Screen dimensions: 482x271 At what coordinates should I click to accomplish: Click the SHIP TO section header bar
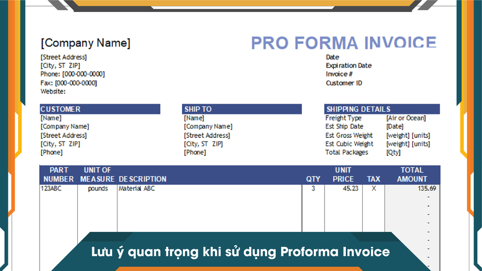tap(242, 109)
